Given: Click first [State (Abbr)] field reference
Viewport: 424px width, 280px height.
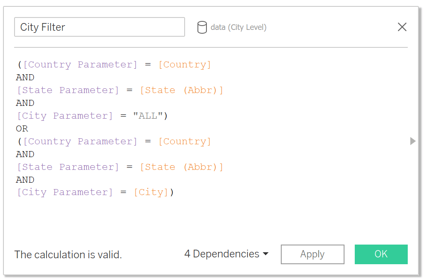Looking at the screenshot, I should point(182,90).
